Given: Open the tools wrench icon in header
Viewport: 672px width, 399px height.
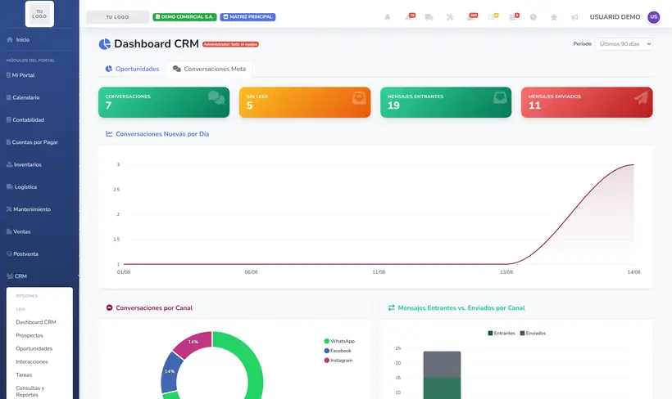Looking at the screenshot, I should pos(450,17).
